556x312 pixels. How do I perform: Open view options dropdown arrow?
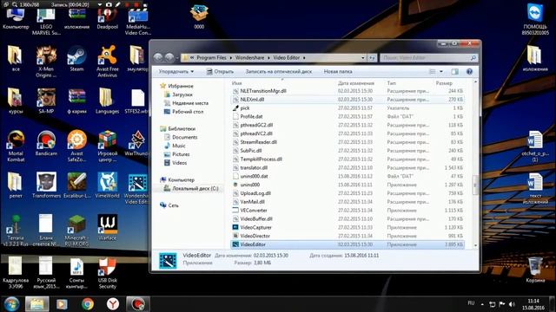441,71
